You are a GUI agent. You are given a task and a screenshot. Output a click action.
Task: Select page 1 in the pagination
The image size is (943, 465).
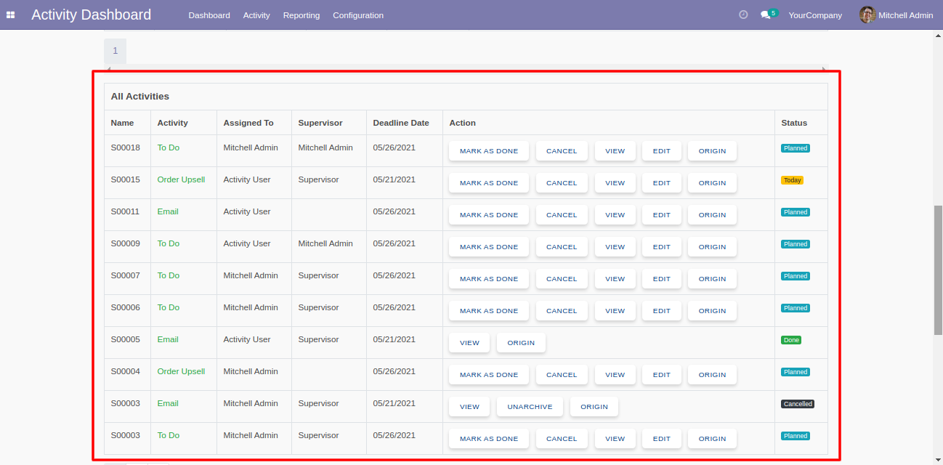[115, 51]
